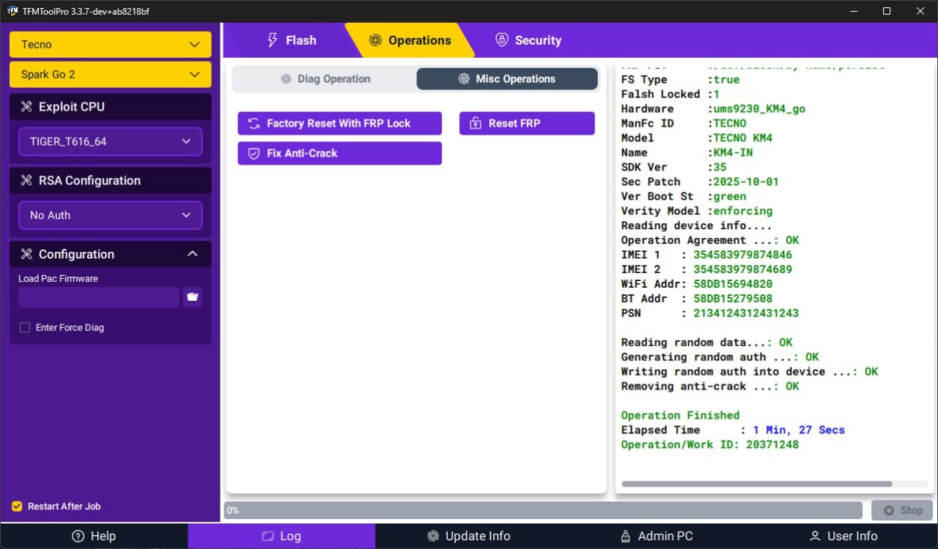Click WiFi Addr value 58DB15694820
Screen dimensions: 938x549
(x=733, y=284)
